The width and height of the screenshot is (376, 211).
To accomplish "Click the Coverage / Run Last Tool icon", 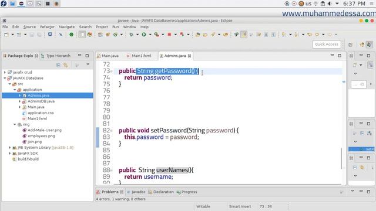I will (157, 35).
